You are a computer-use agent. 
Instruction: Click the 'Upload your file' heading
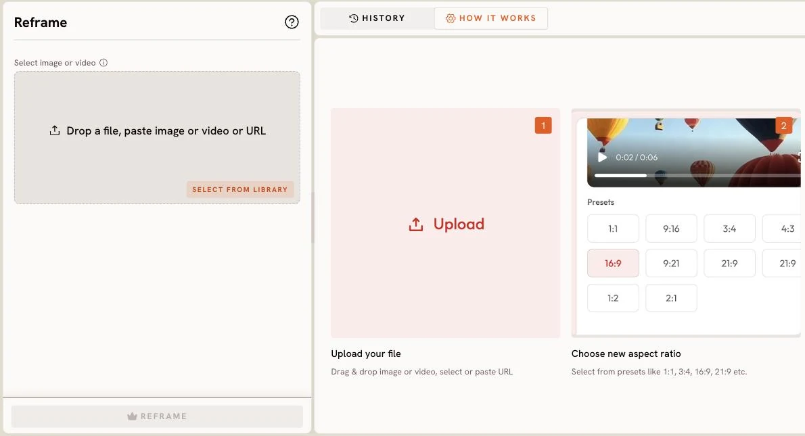(x=366, y=354)
